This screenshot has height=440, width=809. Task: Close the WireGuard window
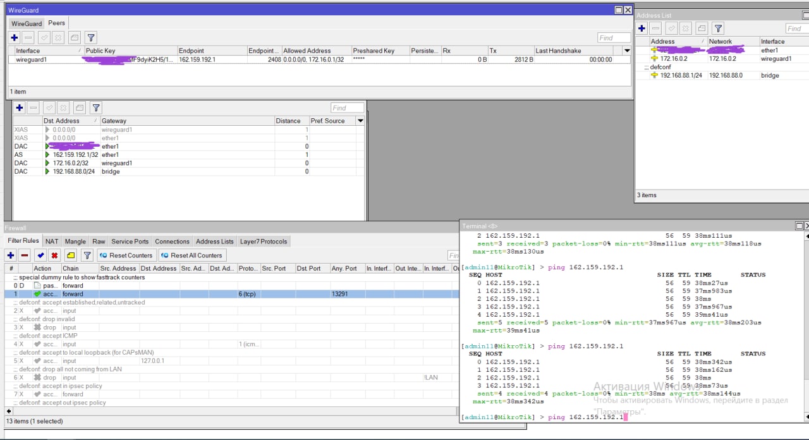tap(628, 10)
